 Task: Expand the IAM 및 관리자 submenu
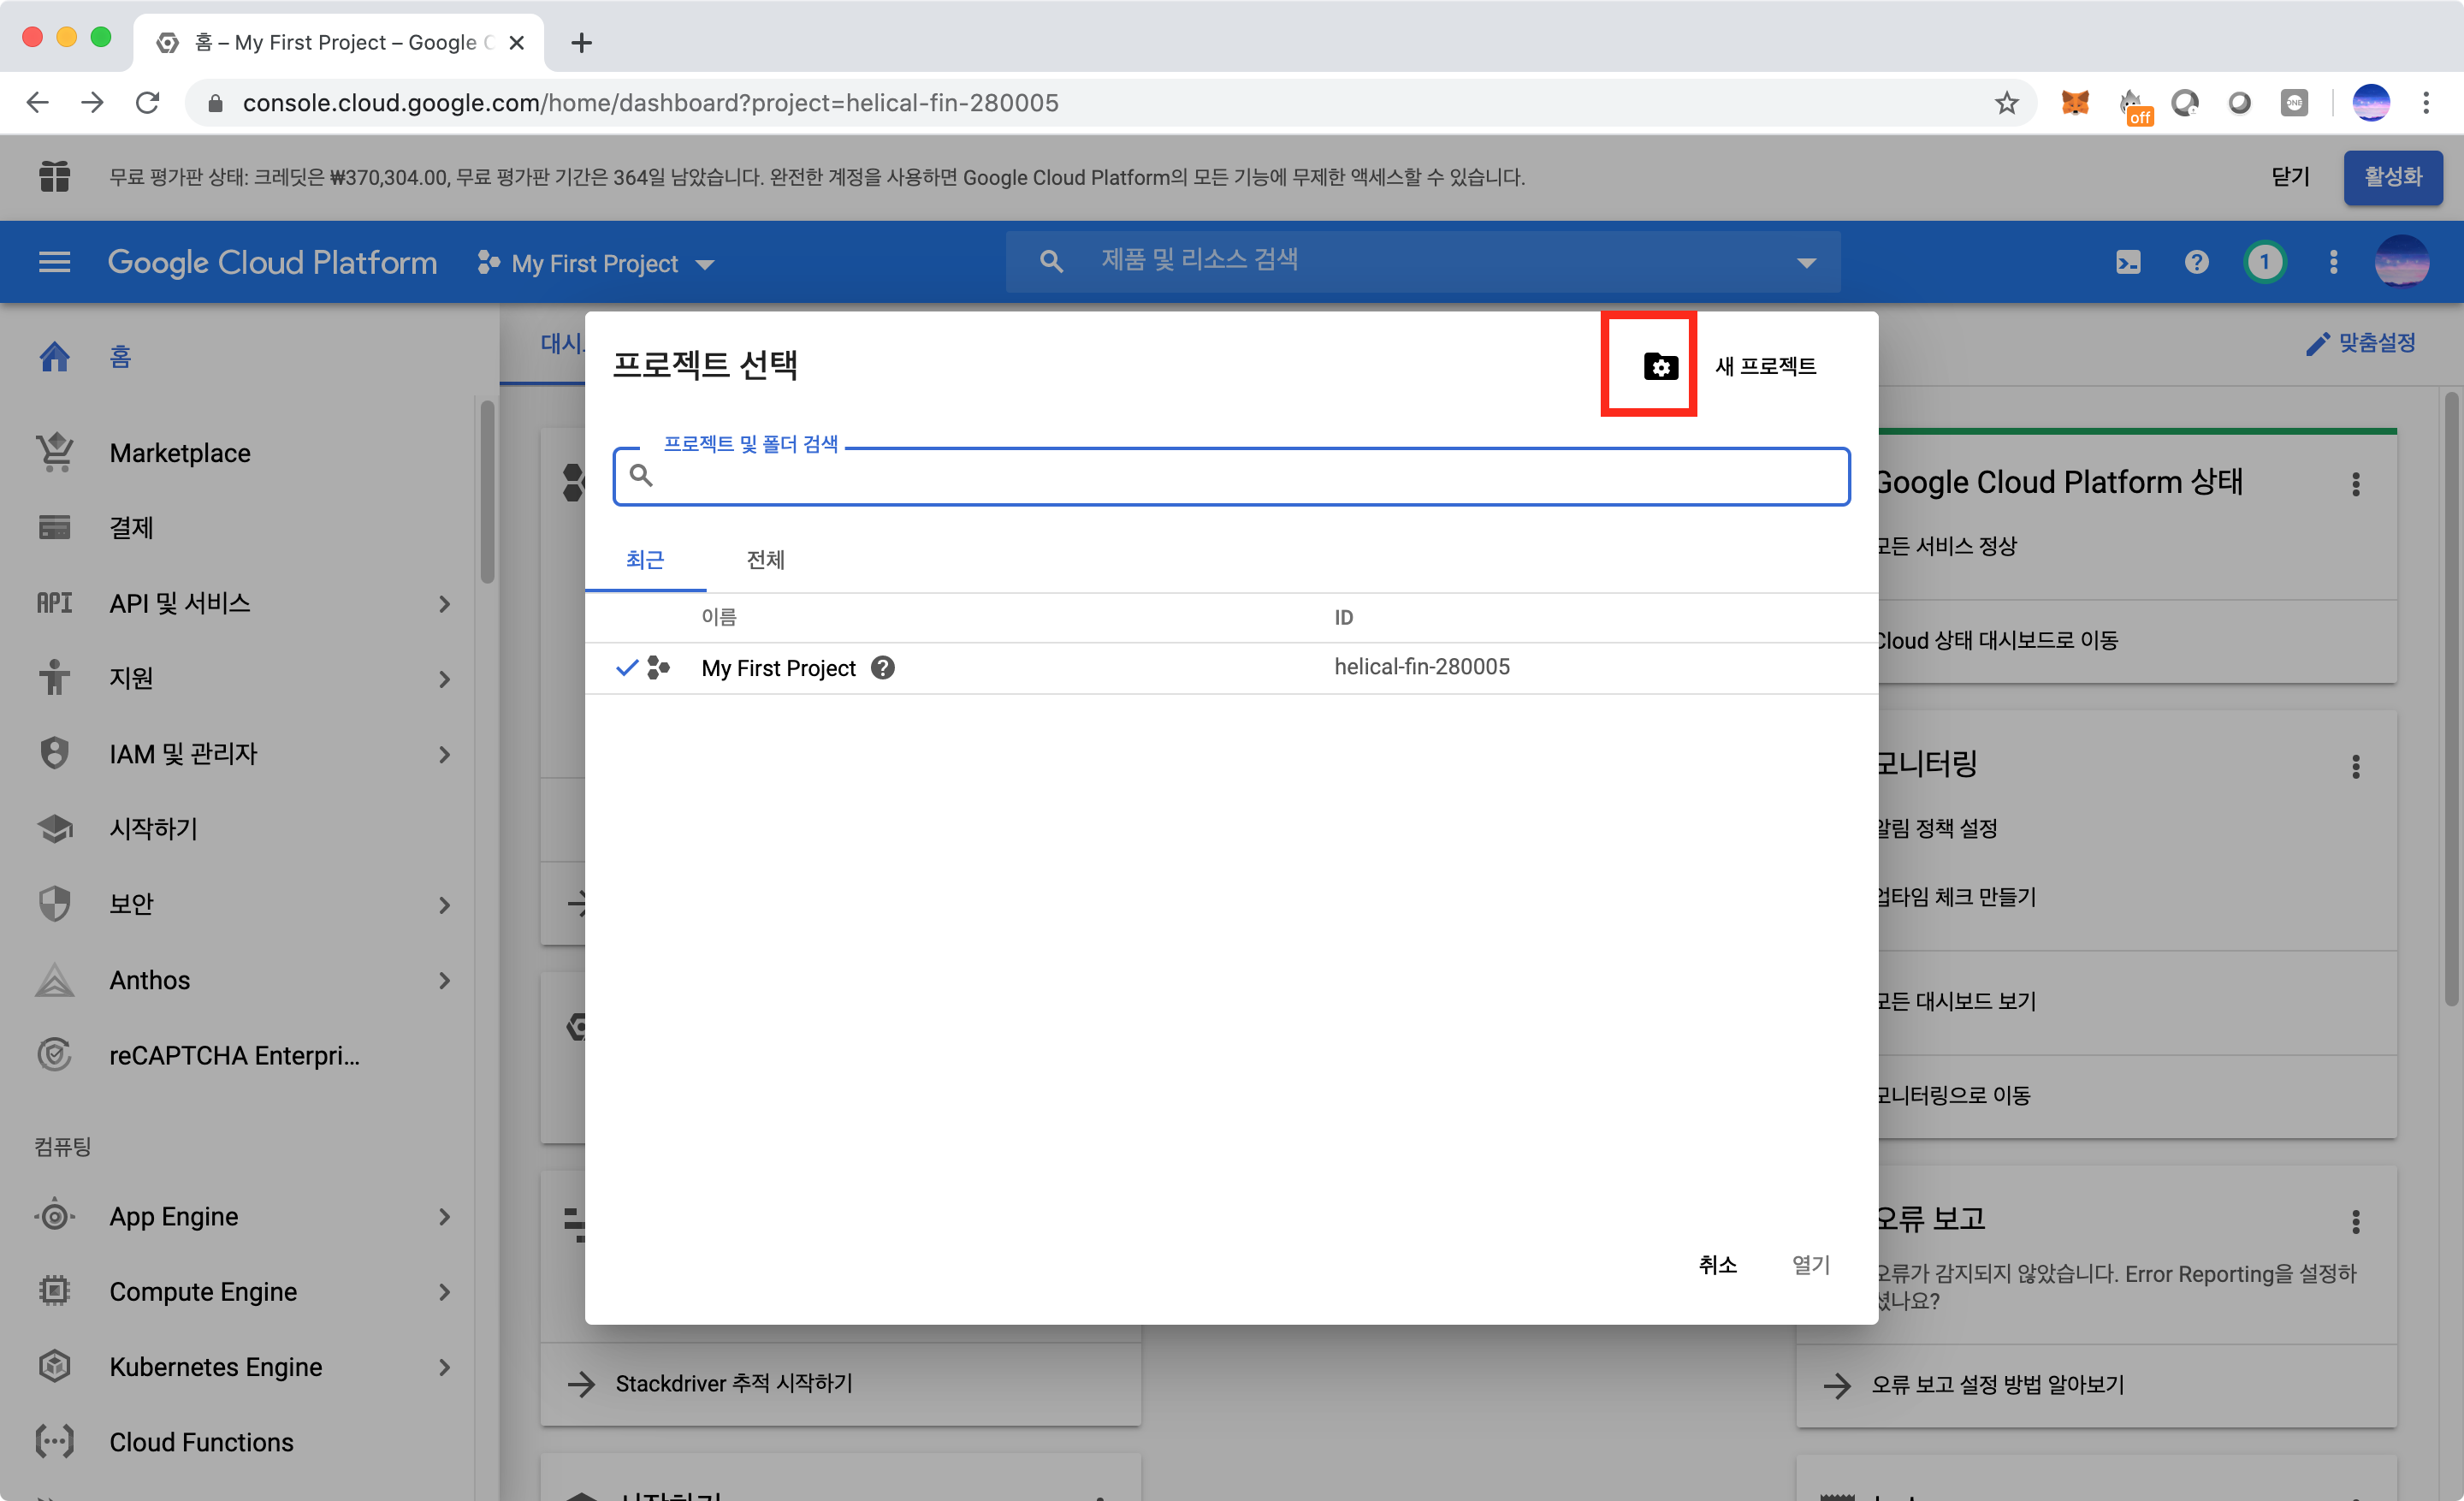(444, 754)
